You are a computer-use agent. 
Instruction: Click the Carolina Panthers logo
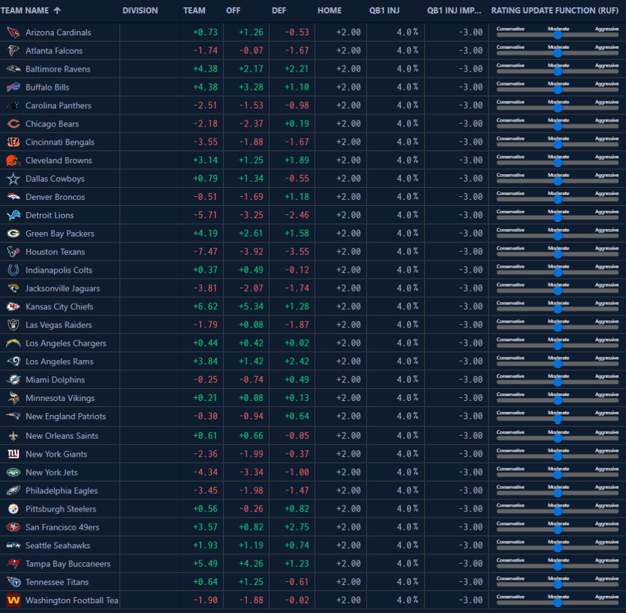(13, 106)
